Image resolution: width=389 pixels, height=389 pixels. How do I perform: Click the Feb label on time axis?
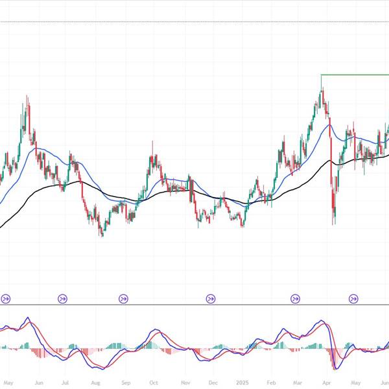(x=272, y=383)
